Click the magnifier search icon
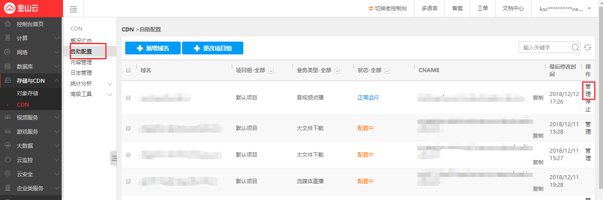This screenshot has height=200, width=603. coord(575,48)
